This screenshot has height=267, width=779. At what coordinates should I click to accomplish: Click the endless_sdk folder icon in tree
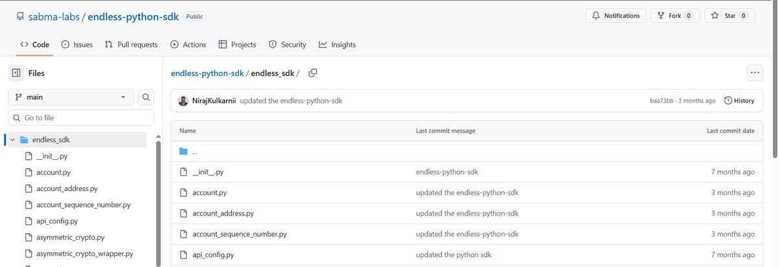(x=24, y=140)
